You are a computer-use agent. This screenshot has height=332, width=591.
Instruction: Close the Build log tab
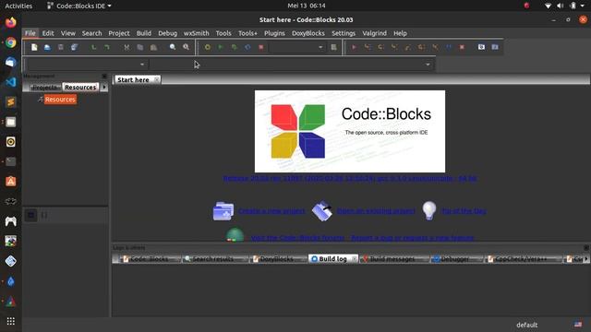click(354, 259)
